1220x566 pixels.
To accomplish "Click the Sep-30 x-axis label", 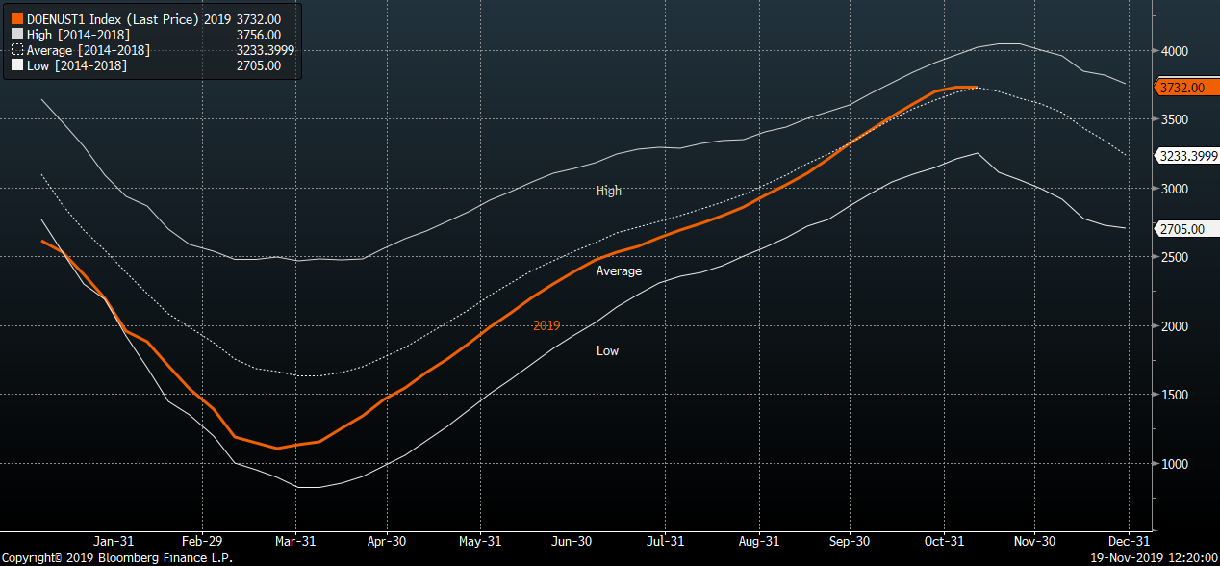I will tap(850, 542).
